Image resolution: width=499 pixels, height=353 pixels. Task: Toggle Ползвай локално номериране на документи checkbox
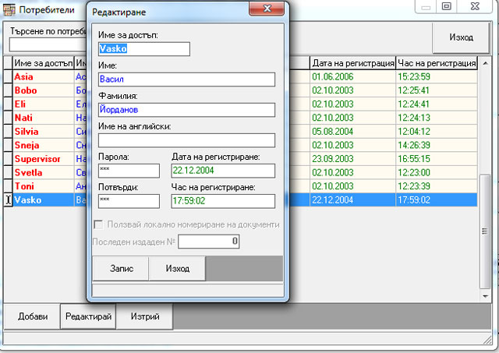(x=98, y=224)
